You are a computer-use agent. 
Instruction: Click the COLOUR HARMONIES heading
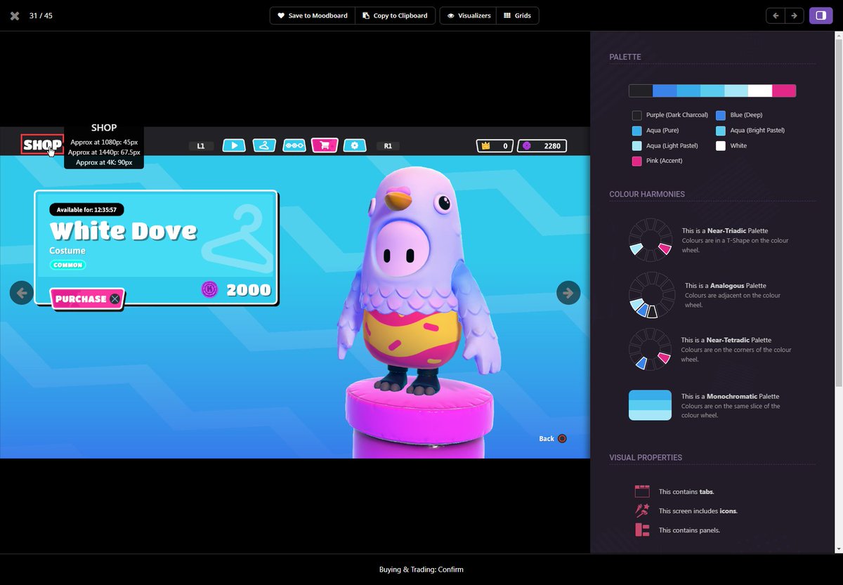(647, 194)
